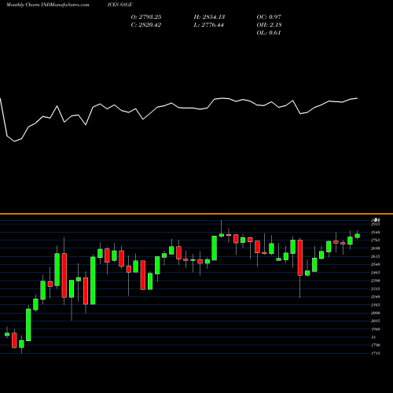Click the 2015 price axis label
The image size is (393, 393).
pos(375,321)
